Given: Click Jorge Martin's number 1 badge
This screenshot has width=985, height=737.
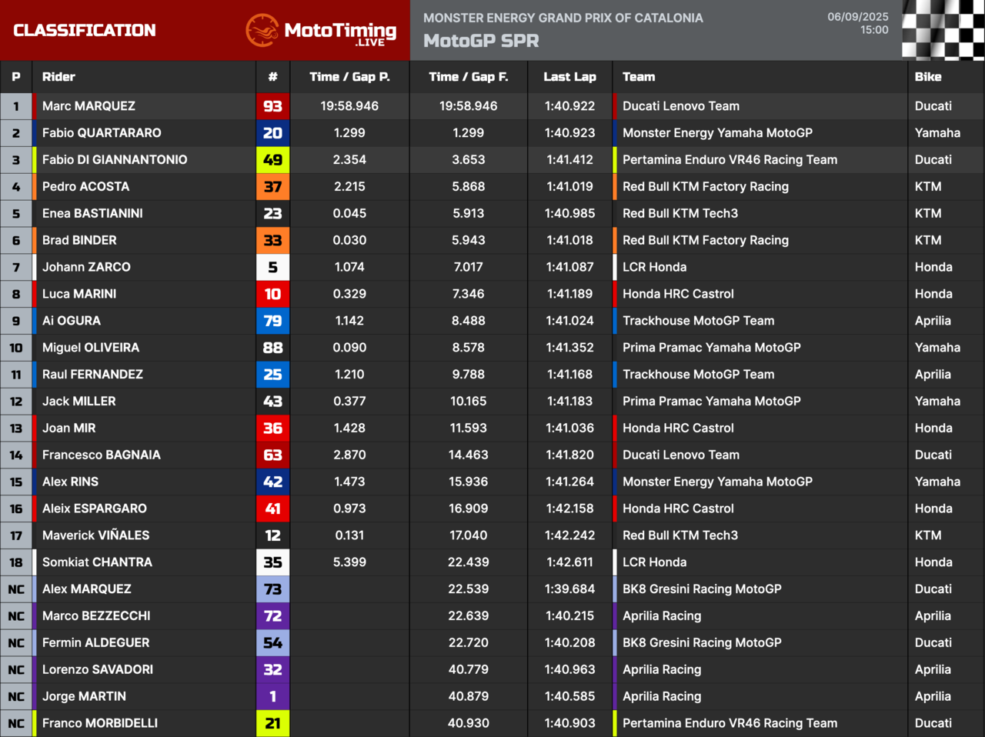Looking at the screenshot, I should pyautogui.click(x=273, y=697).
